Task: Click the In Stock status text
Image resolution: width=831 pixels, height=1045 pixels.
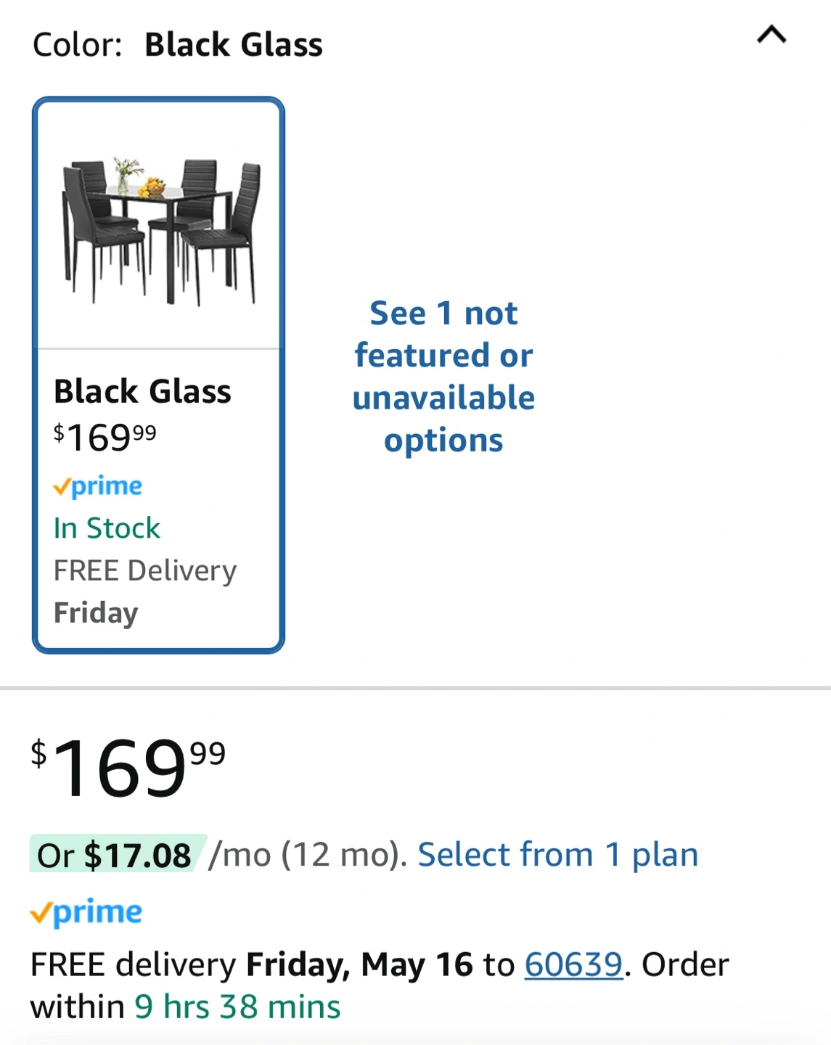Action: click(107, 528)
